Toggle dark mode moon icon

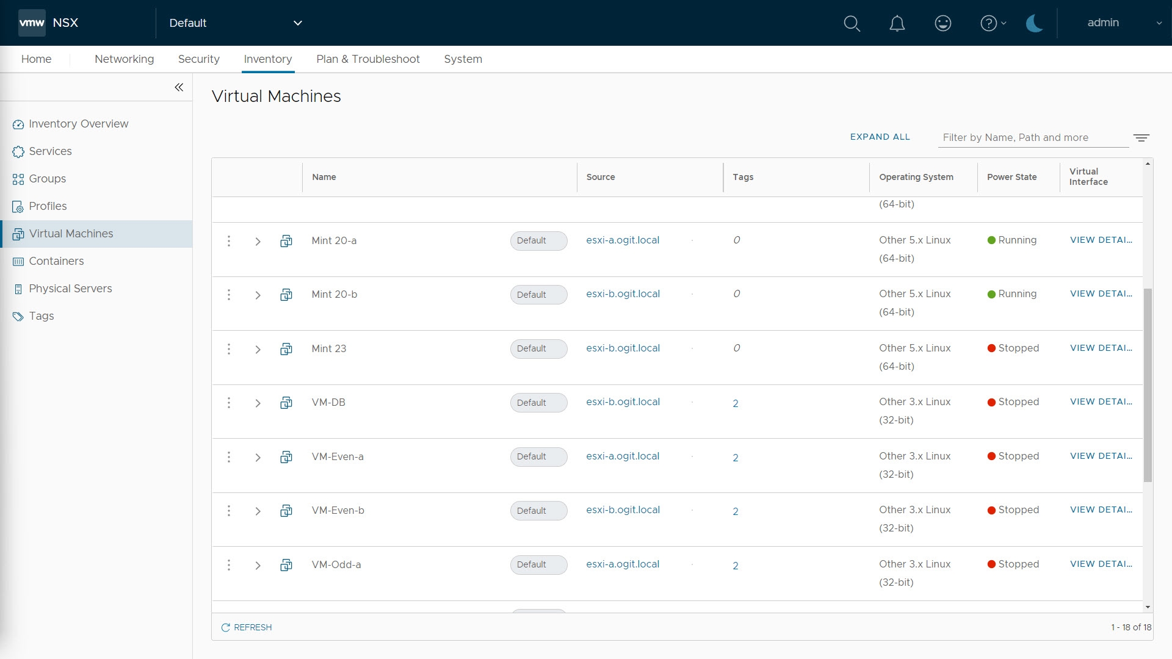[x=1034, y=23]
